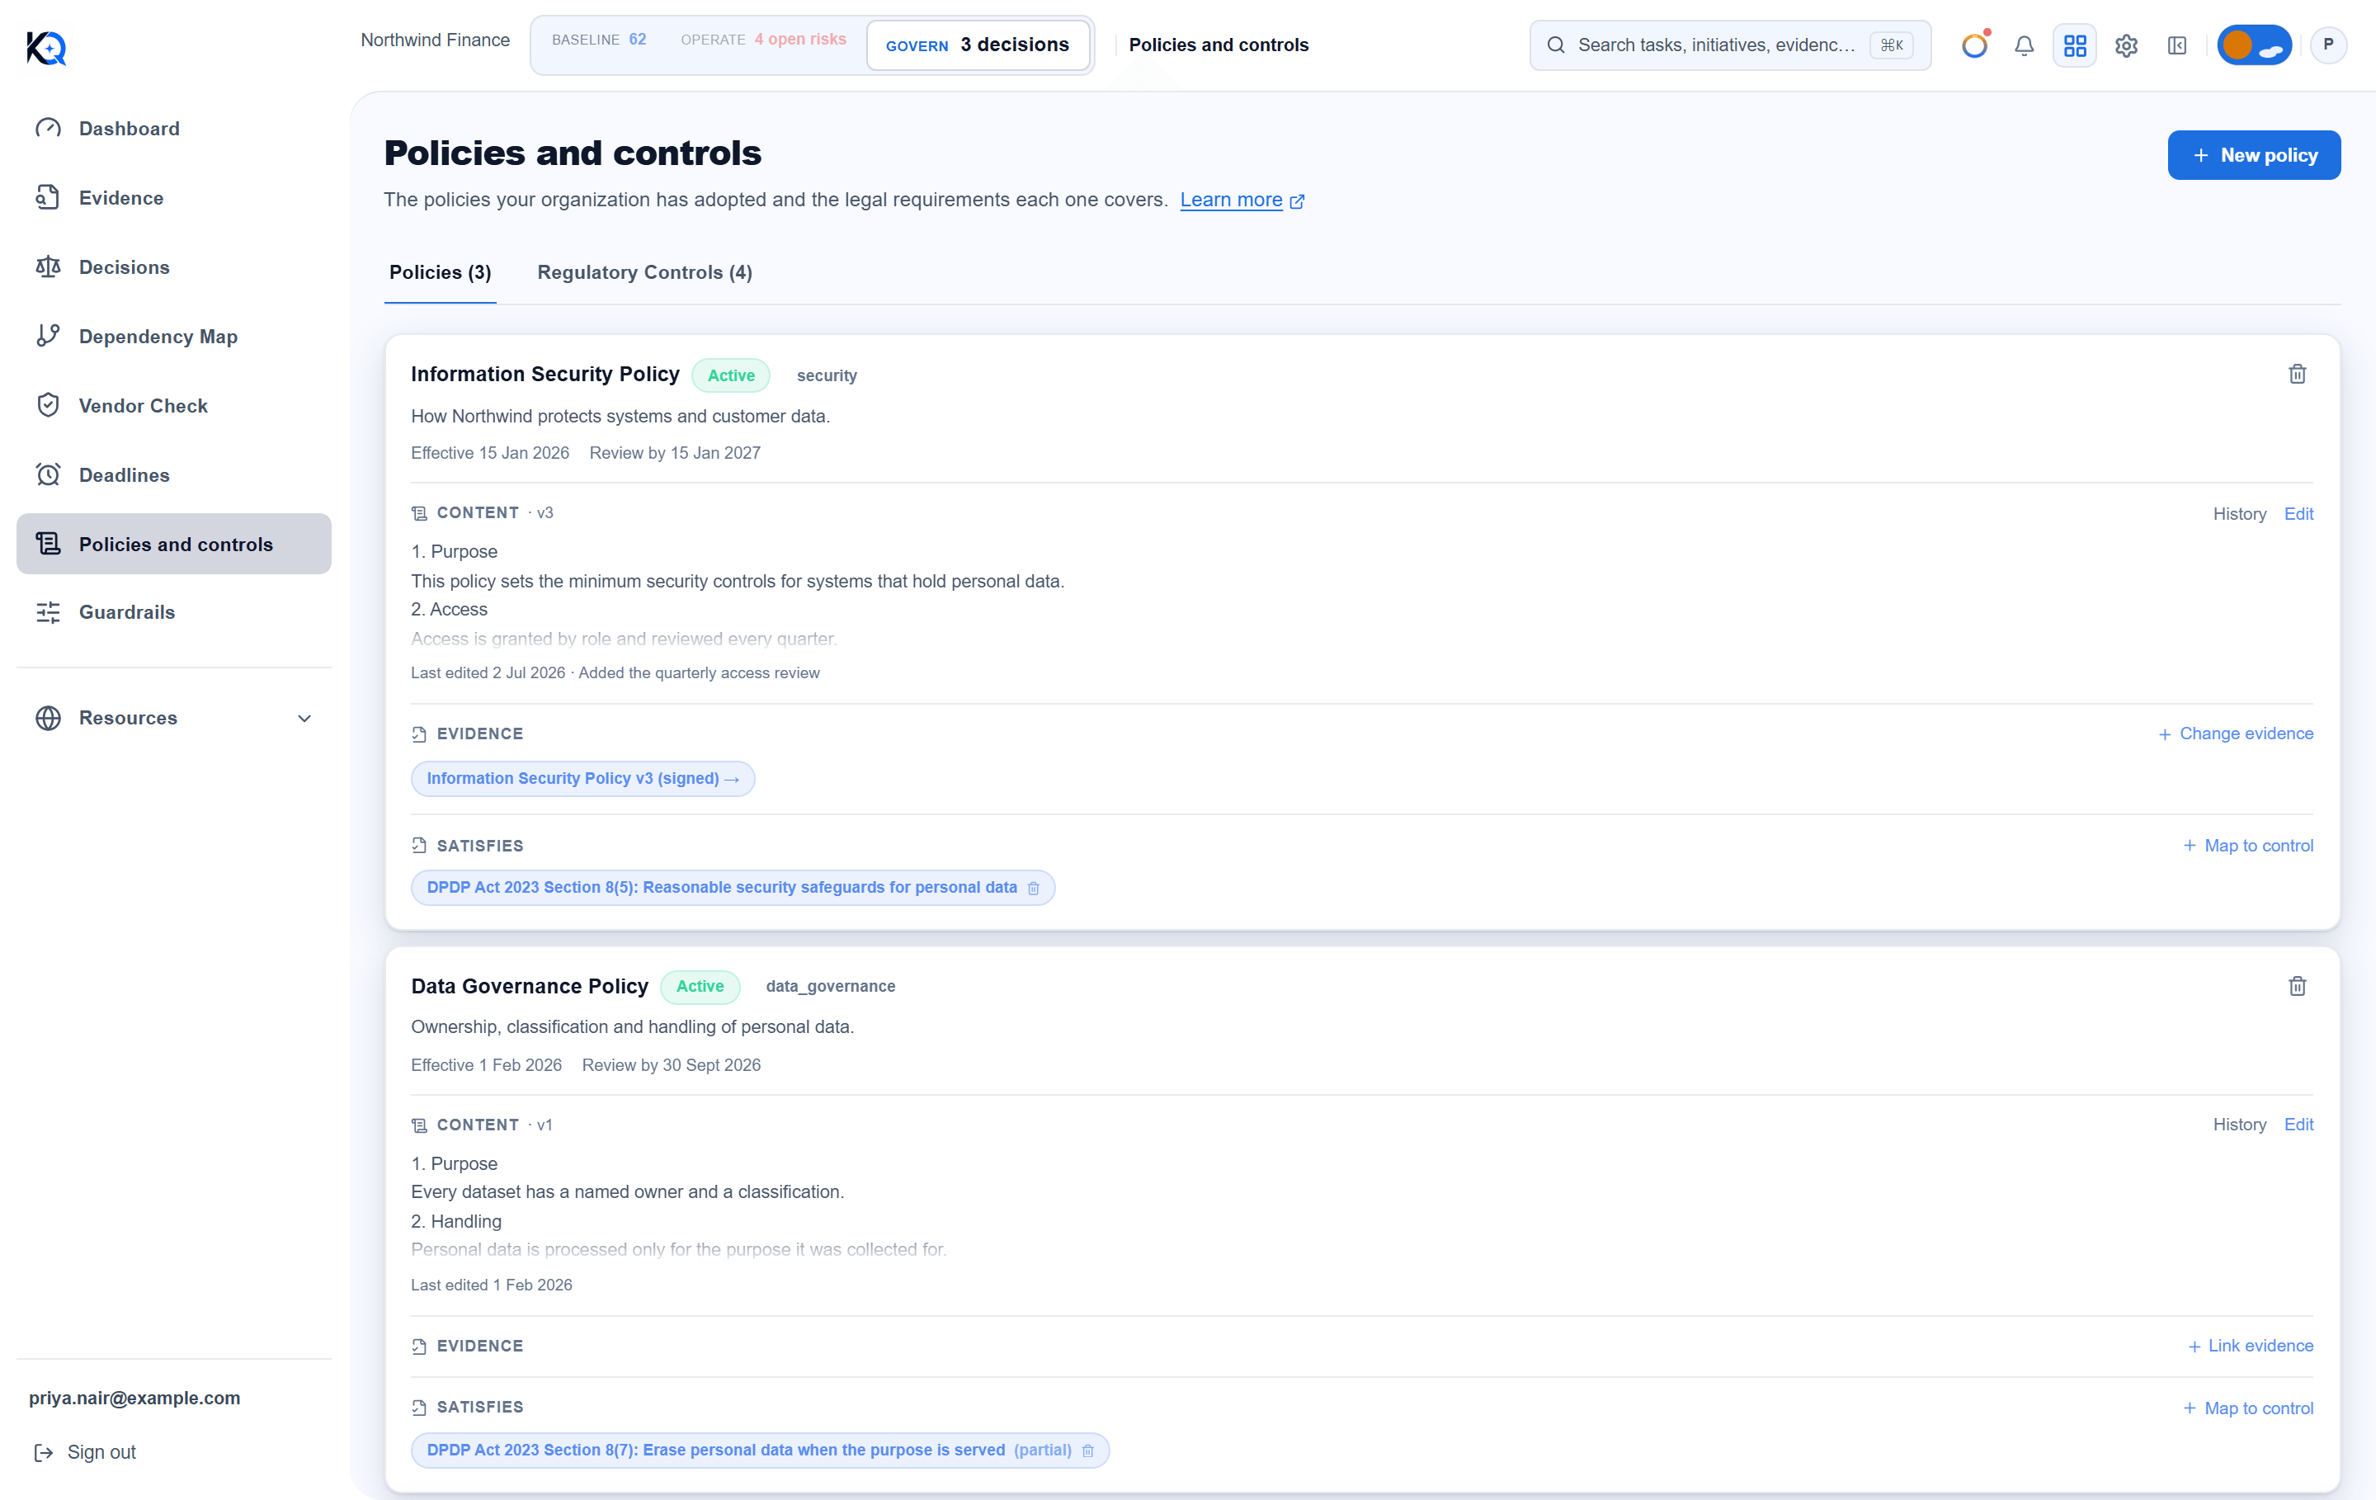Toggle the light/dark theme switch
This screenshot has width=2376, height=1500.
(x=2254, y=45)
